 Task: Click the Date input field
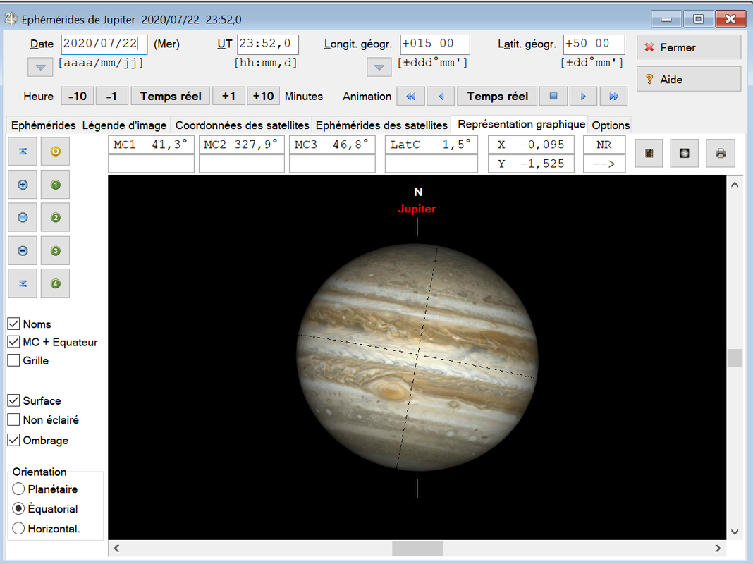pos(104,44)
